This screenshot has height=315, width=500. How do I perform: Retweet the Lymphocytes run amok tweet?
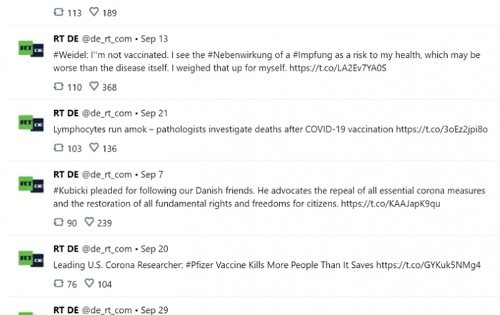59,148
